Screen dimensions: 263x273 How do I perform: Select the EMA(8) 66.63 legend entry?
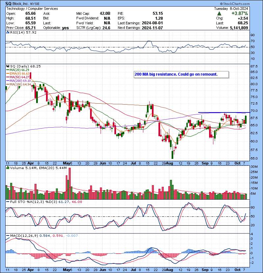(18, 73)
